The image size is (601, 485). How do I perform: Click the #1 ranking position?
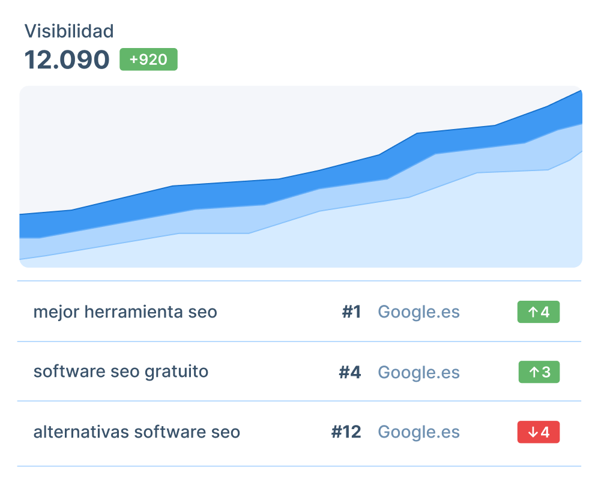click(x=351, y=312)
